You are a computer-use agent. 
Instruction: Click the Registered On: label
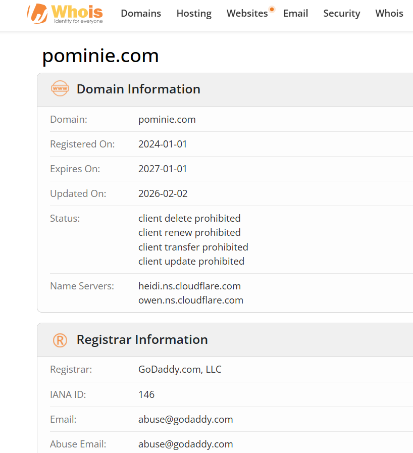82,144
